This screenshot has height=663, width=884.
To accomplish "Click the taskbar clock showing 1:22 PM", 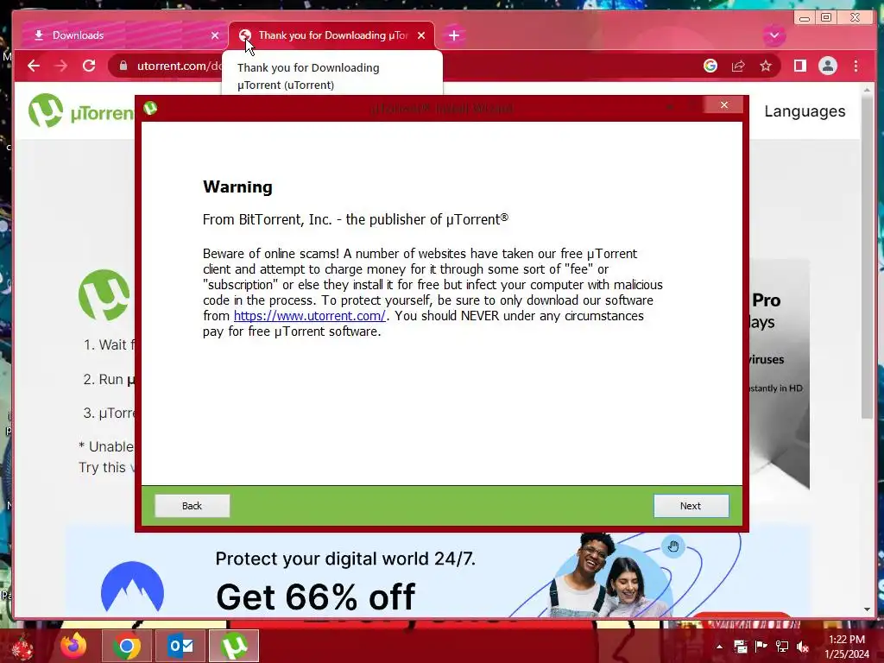I will (x=846, y=647).
